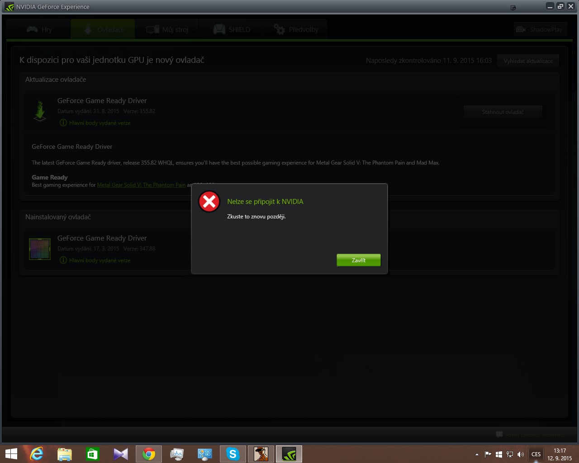
Task: Close the GeForce Experience window
Action: pyautogui.click(x=571, y=6)
